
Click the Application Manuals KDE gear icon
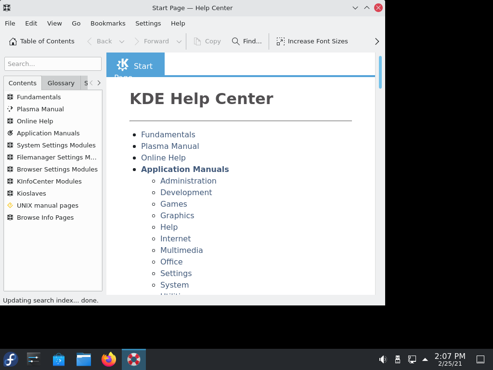[x=10, y=133]
